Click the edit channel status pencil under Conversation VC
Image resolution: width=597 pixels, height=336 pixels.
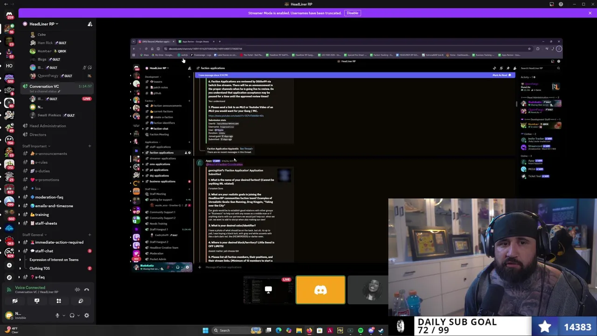(59, 91)
